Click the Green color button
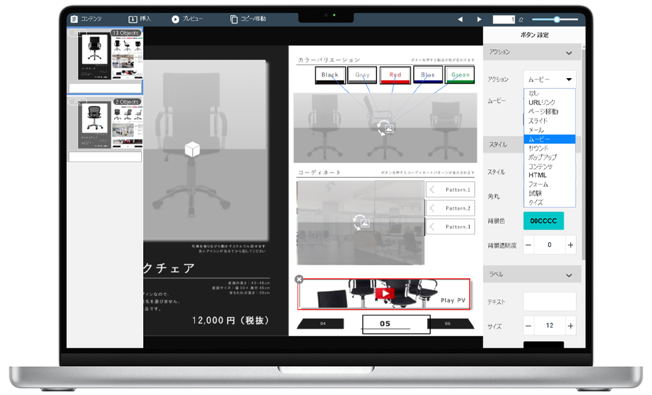 click(460, 75)
